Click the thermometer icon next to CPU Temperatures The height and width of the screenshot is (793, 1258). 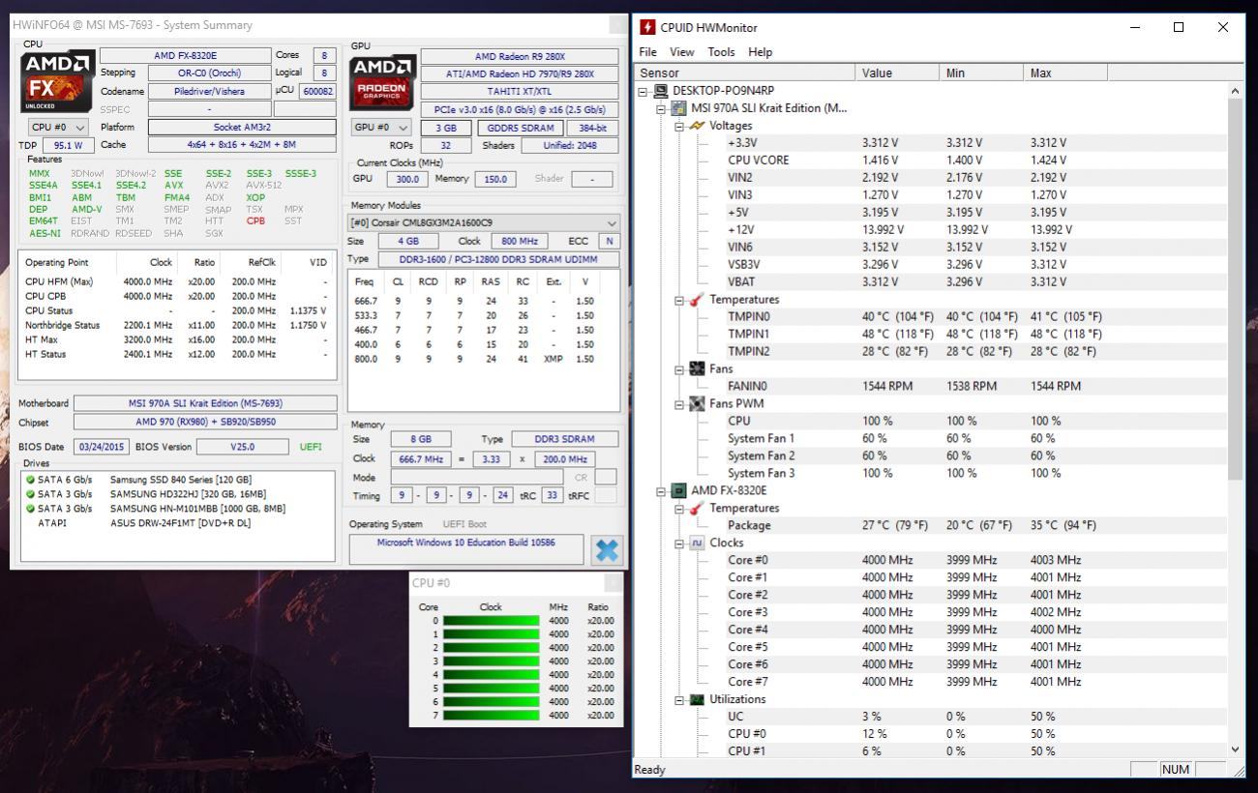pos(697,509)
